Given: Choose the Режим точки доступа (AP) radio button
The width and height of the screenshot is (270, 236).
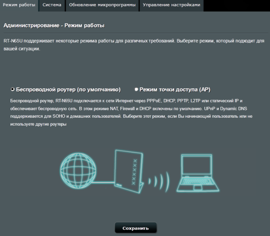Looking at the screenshot, I should (x=136, y=89).
